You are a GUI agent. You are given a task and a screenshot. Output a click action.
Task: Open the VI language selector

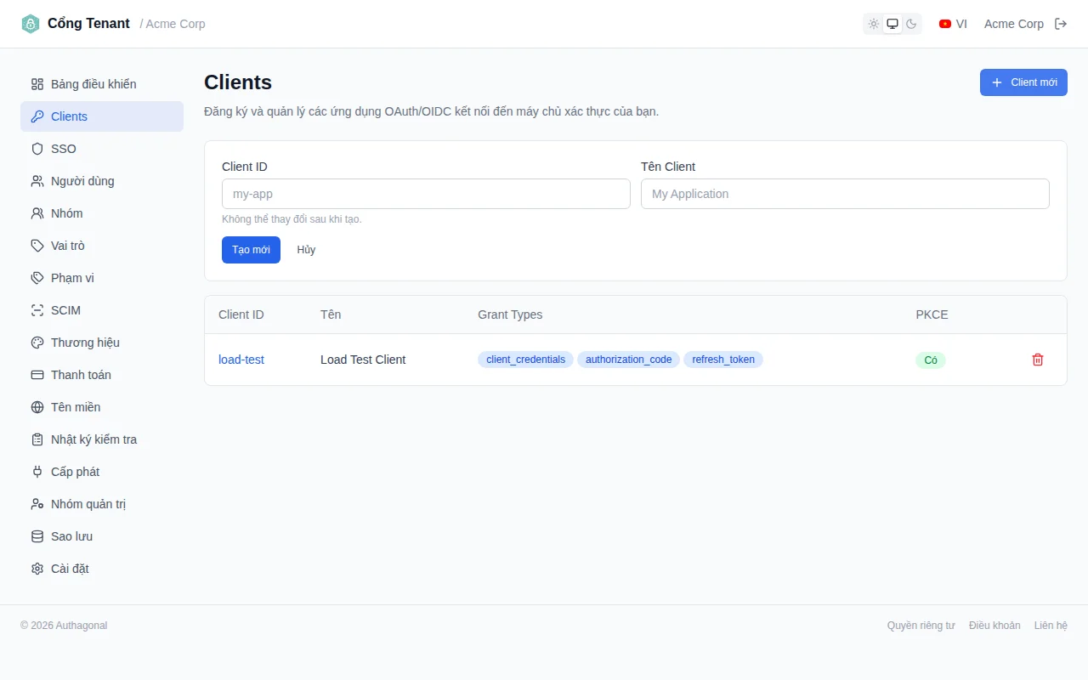(953, 24)
